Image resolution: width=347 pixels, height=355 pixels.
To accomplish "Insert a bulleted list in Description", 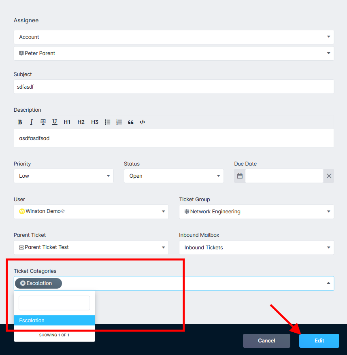I will (107, 122).
